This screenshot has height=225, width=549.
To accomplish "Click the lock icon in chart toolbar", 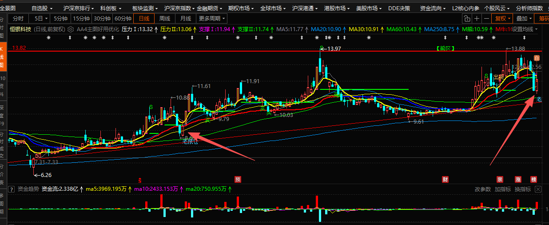I will pyautogui.click(x=466, y=19).
